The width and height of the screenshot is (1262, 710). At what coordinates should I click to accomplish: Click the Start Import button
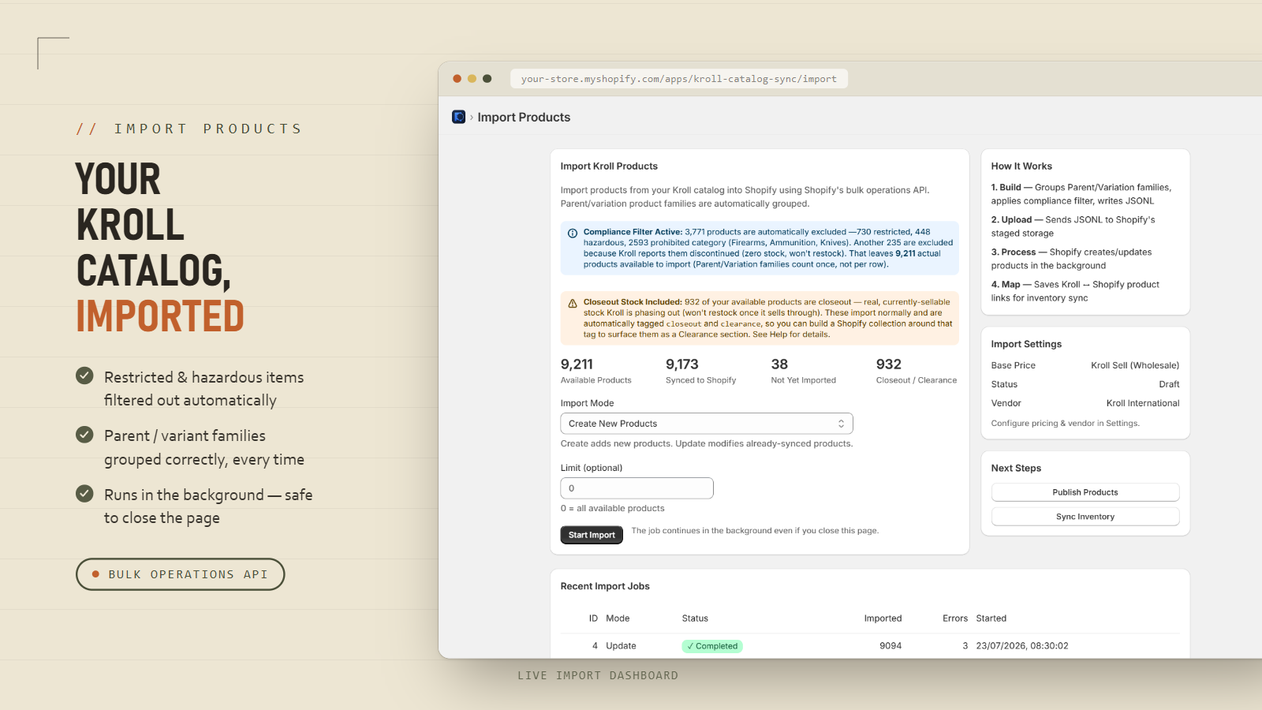(592, 535)
